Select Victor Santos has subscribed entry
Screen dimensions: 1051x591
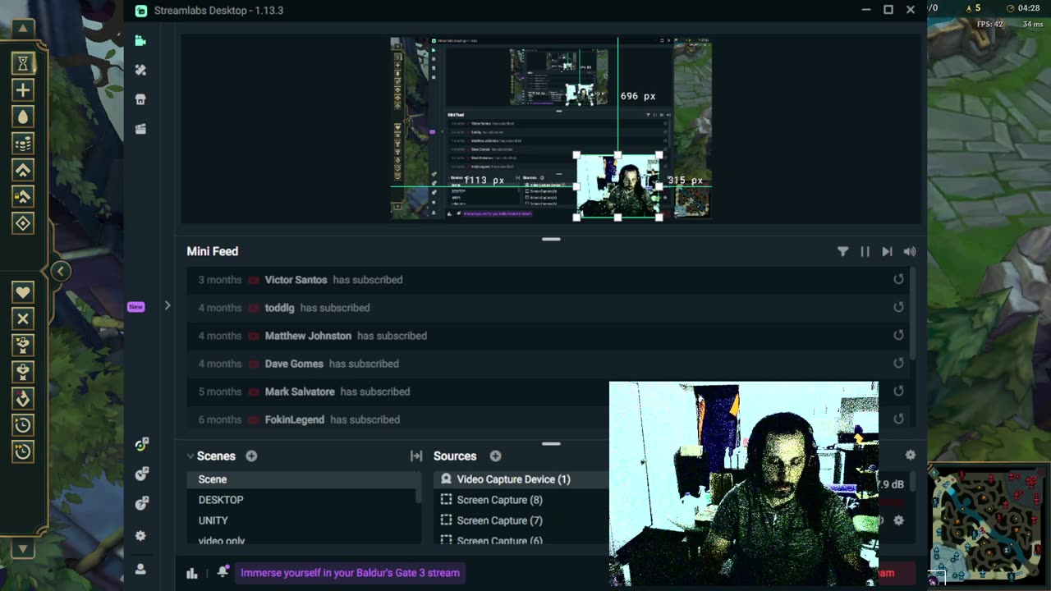[x=548, y=280]
